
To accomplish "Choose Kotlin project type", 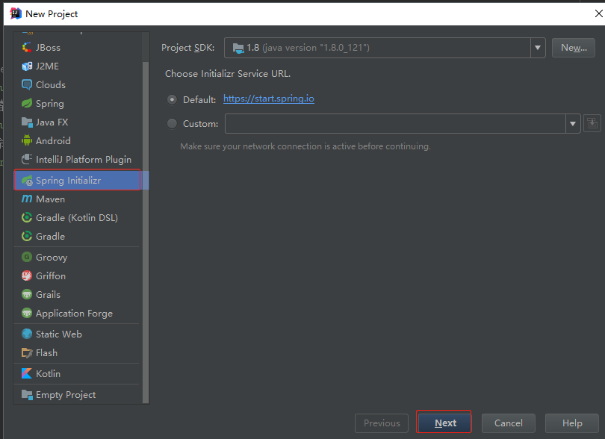I will point(77,373).
